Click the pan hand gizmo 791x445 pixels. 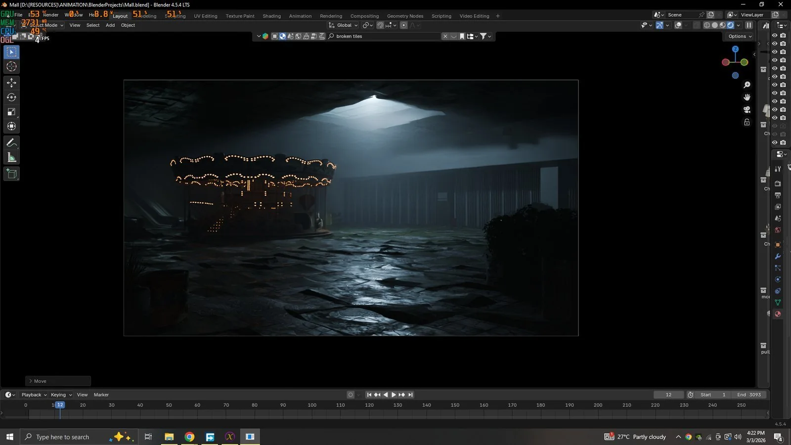point(747,97)
